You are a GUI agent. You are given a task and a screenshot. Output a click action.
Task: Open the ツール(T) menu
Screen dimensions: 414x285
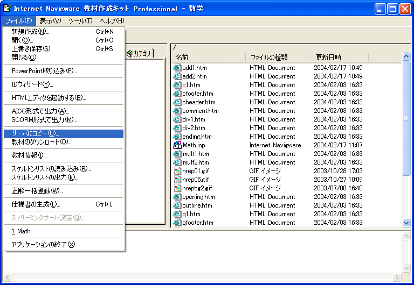coord(80,21)
